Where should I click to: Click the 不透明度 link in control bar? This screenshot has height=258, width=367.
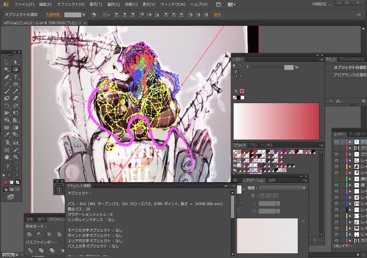click(x=53, y=15)
